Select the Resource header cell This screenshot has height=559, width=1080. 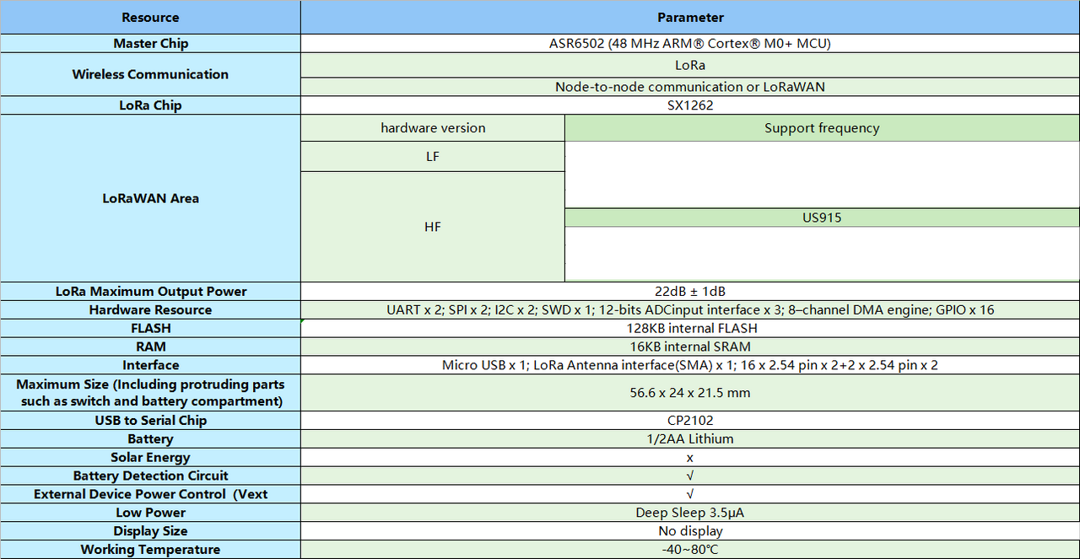coord(150,17)
